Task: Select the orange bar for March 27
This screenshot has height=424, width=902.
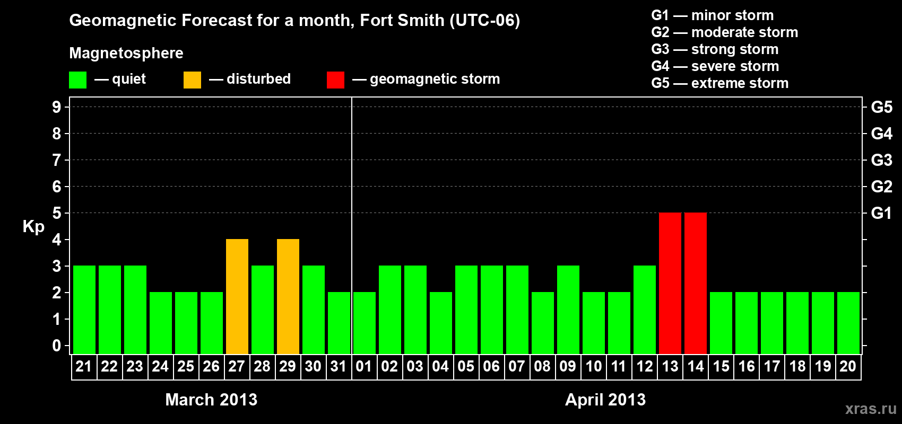Action: point(237,297)
